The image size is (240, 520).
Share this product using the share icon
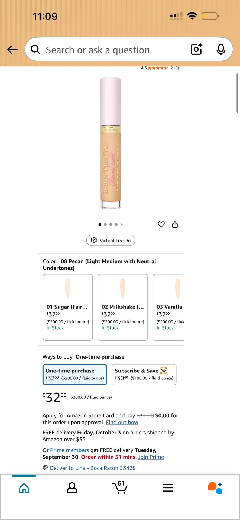(175, 224)
